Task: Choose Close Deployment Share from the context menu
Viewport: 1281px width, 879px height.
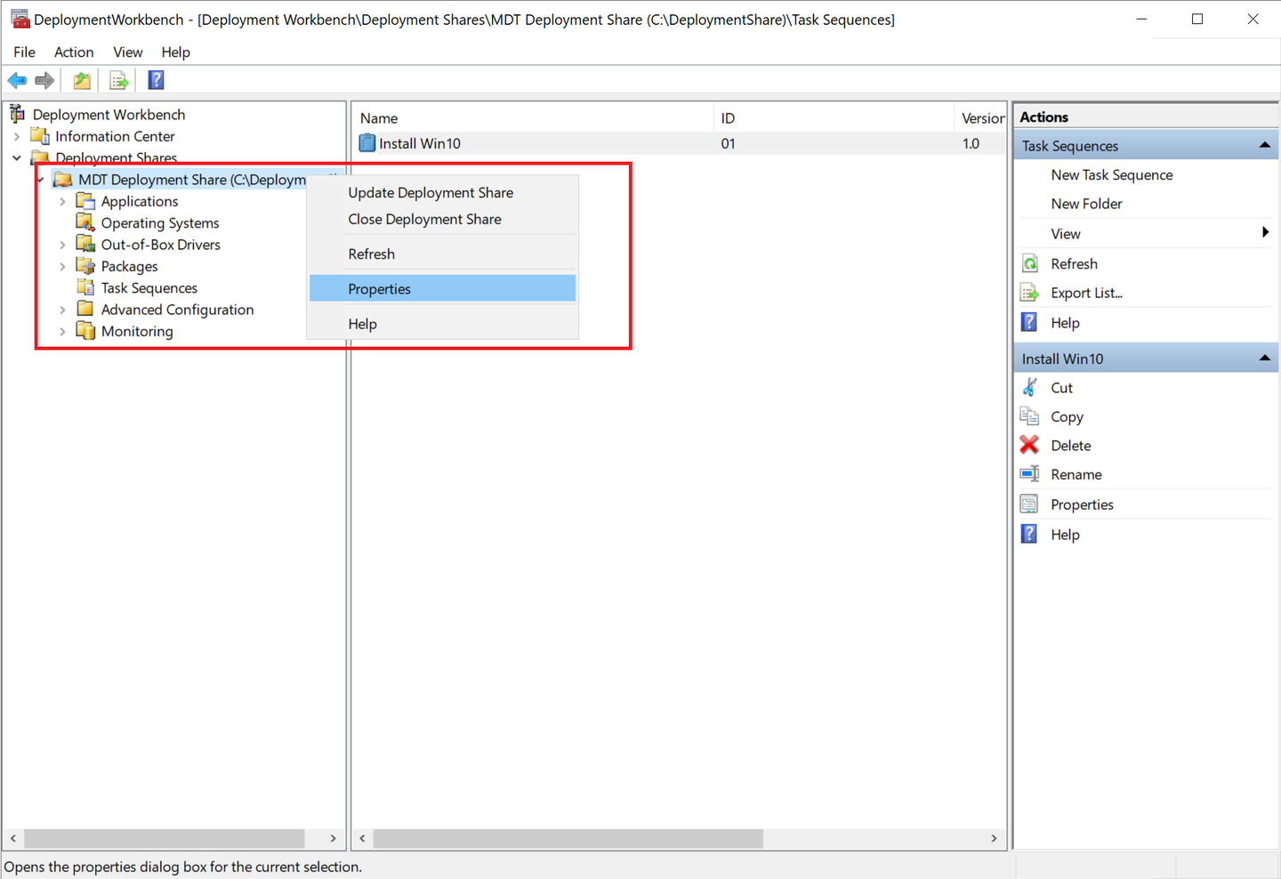Action: click(x=443, y=219)
